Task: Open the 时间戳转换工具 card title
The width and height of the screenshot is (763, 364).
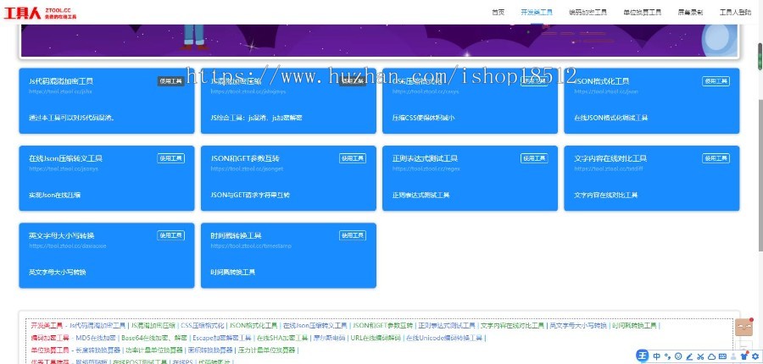Action: [x=236, y=235]
